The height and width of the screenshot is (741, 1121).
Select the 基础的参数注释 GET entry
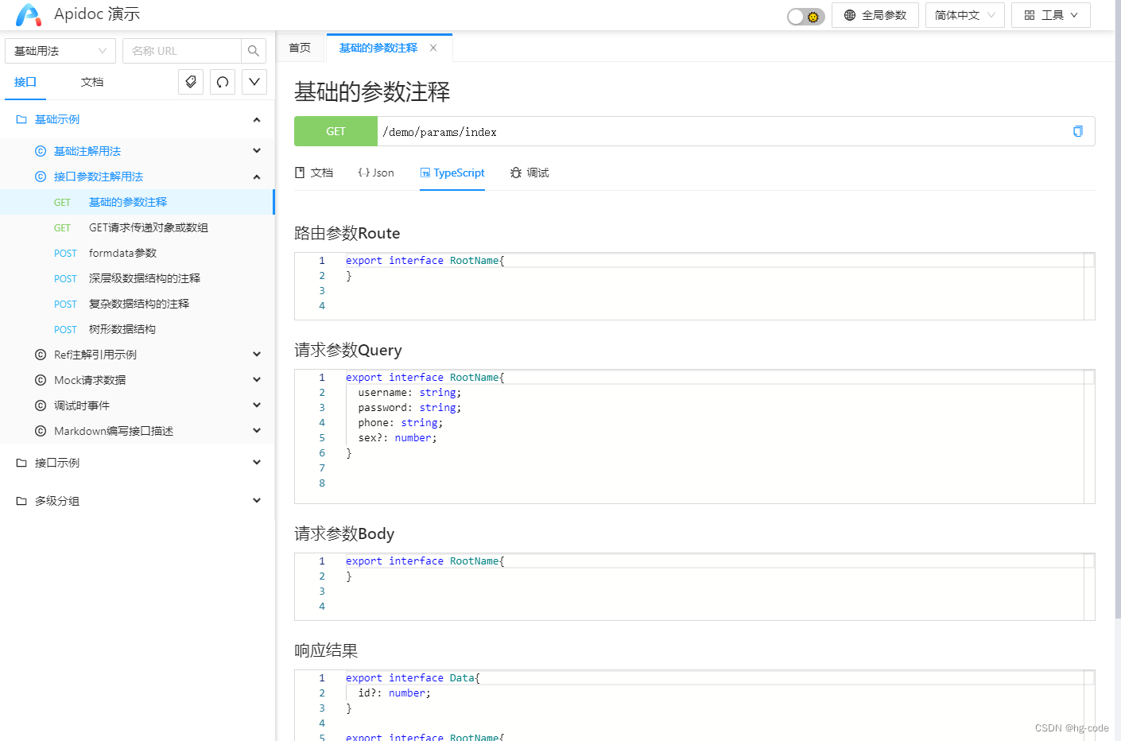click(x=138, y=202)
